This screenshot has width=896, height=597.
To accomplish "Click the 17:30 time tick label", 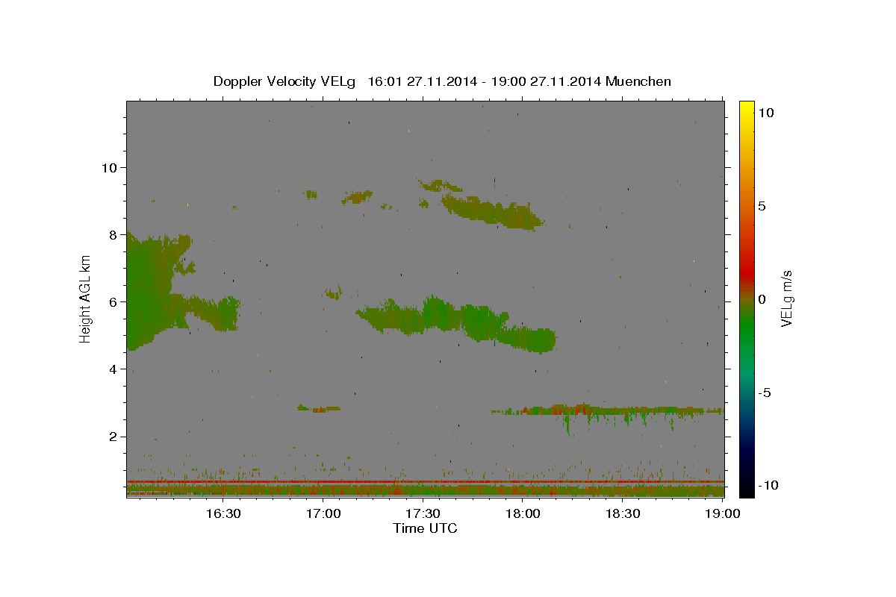I will [x=423, y=513].
